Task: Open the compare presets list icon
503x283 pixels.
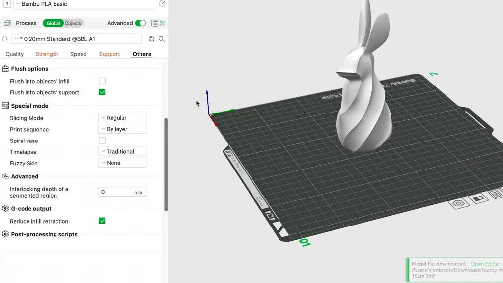Action: click(x=155, y=23)
